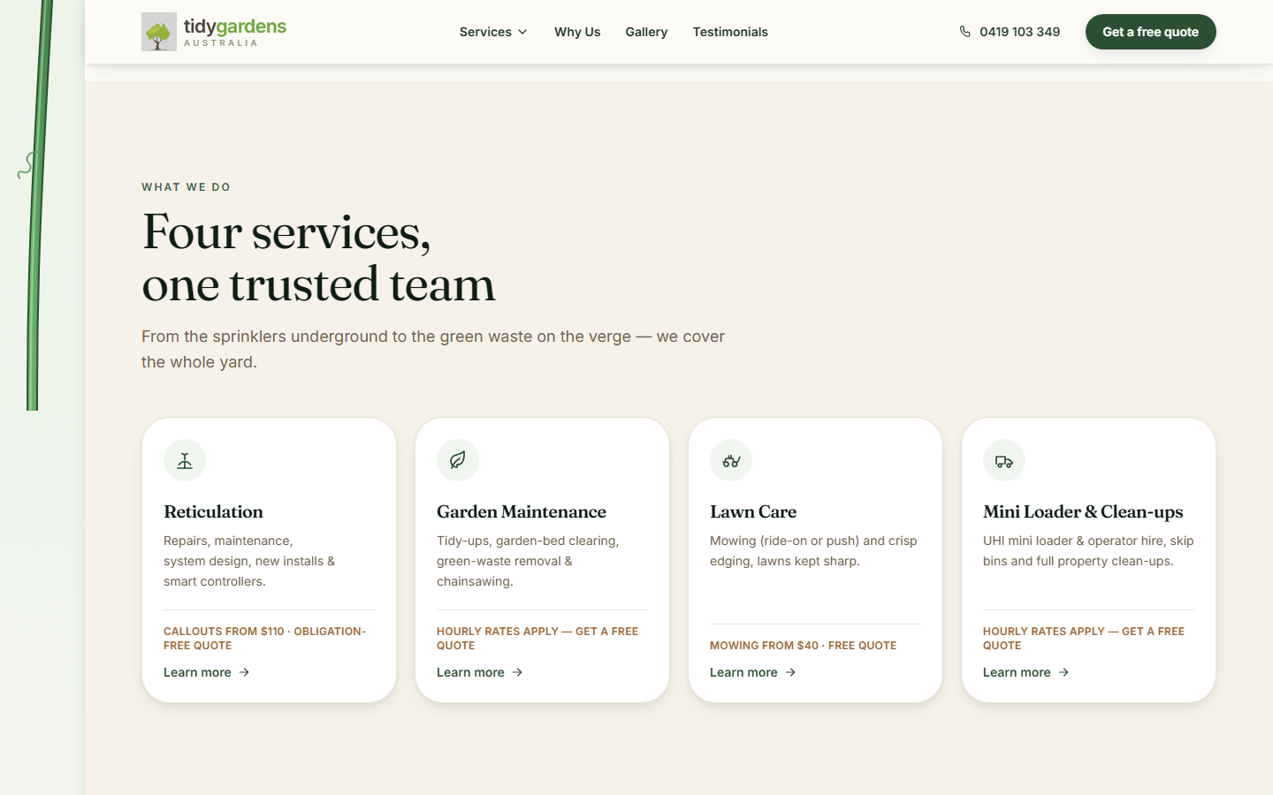Click the Garden Maintenance leaf icon
The image size is (1273, 795).
tap(458, 460)
